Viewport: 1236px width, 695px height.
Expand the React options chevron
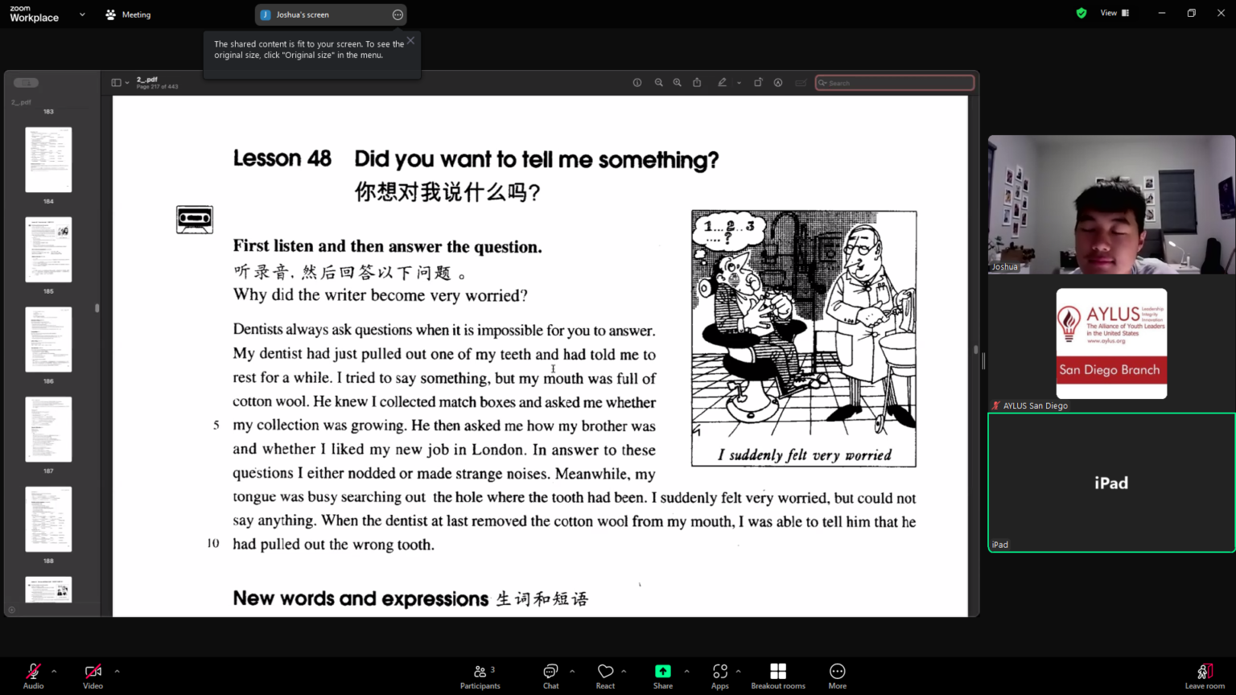624,671
